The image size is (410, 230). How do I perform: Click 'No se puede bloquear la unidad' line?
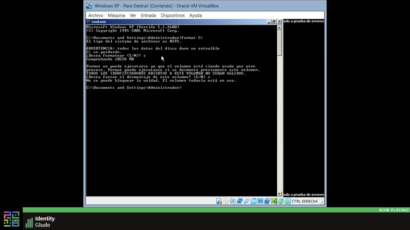161,80
